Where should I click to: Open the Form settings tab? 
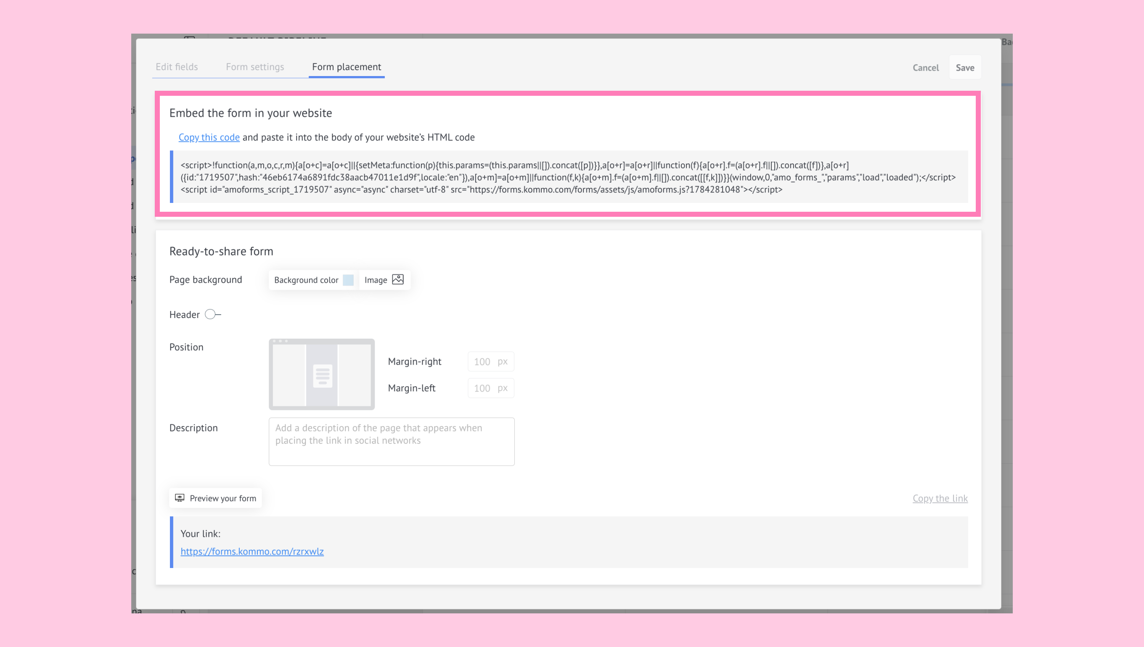point(255,67)
